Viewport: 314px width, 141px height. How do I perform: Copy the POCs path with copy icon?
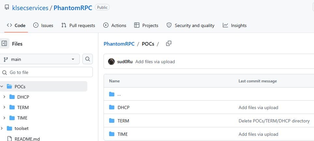click(x=168, y=43)
